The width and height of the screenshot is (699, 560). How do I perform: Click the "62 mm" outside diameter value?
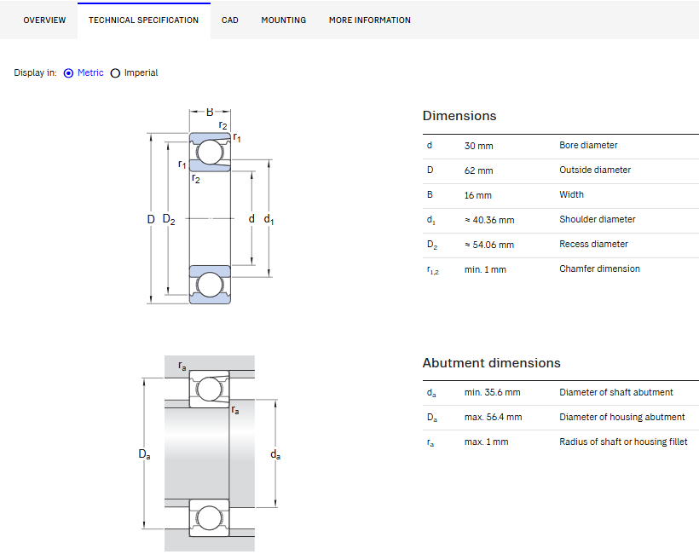478,170
